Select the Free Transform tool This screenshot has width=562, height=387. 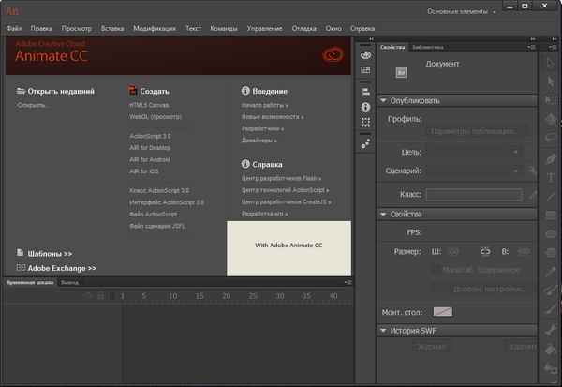coord(551,99)
